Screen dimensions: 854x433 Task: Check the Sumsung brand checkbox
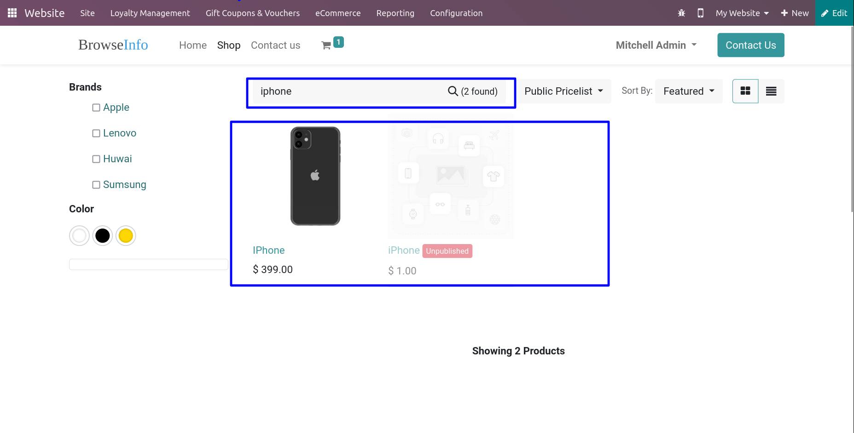96,185
